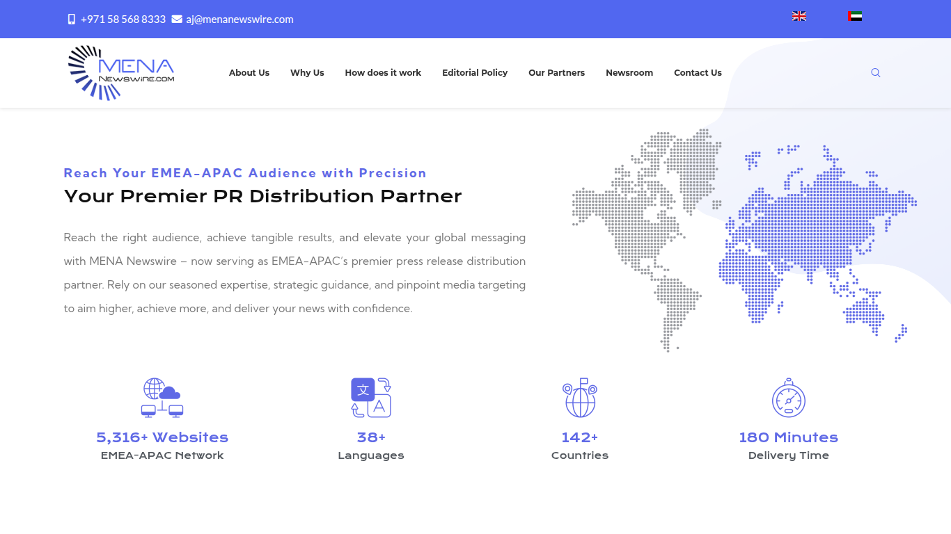Click the websites network icon
The width and height of the screenshot is (951, 534).
tap(162, 398)
